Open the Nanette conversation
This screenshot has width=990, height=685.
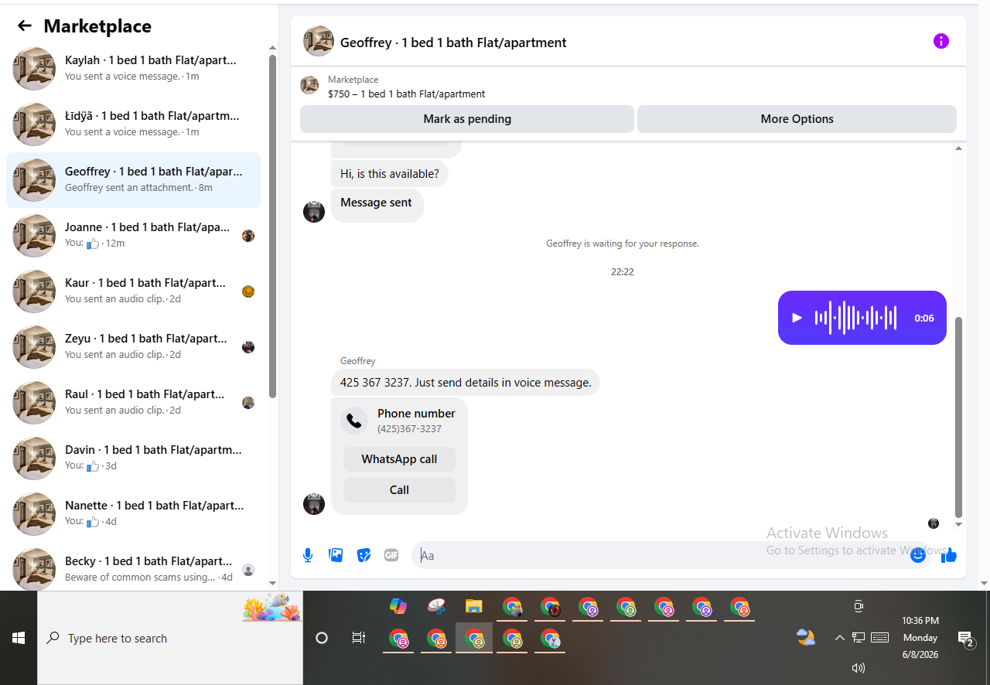click(x=133, y=514)
